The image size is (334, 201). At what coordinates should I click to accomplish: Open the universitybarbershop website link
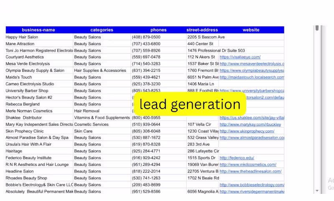click(x=252, y=91)
